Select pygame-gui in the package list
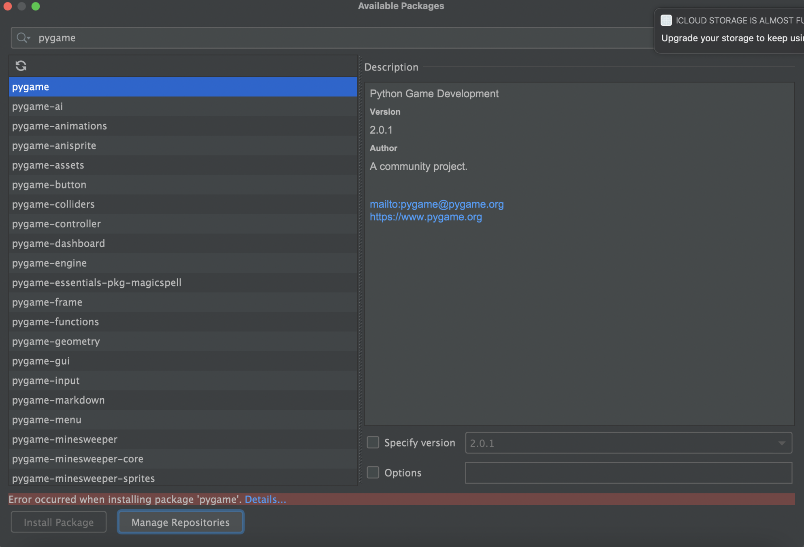 41,361
